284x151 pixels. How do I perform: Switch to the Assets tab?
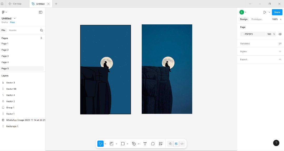click(x=13, y=30)
